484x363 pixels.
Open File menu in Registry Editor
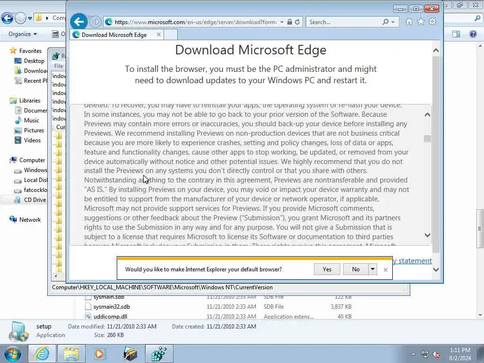click(58, 66)
